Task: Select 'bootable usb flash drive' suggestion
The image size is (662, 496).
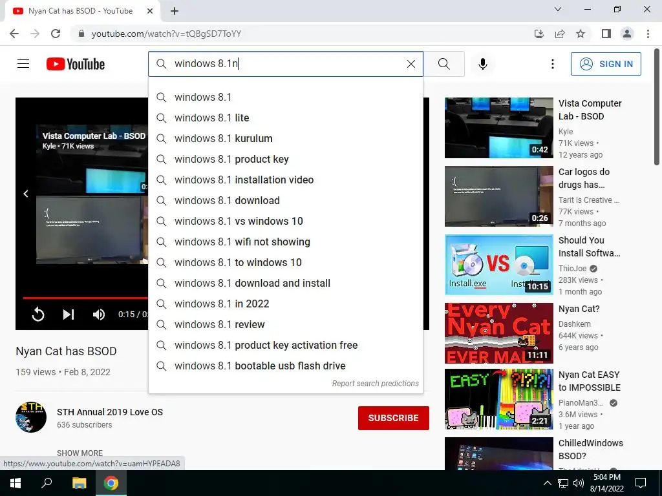Action: pos(285,366)
